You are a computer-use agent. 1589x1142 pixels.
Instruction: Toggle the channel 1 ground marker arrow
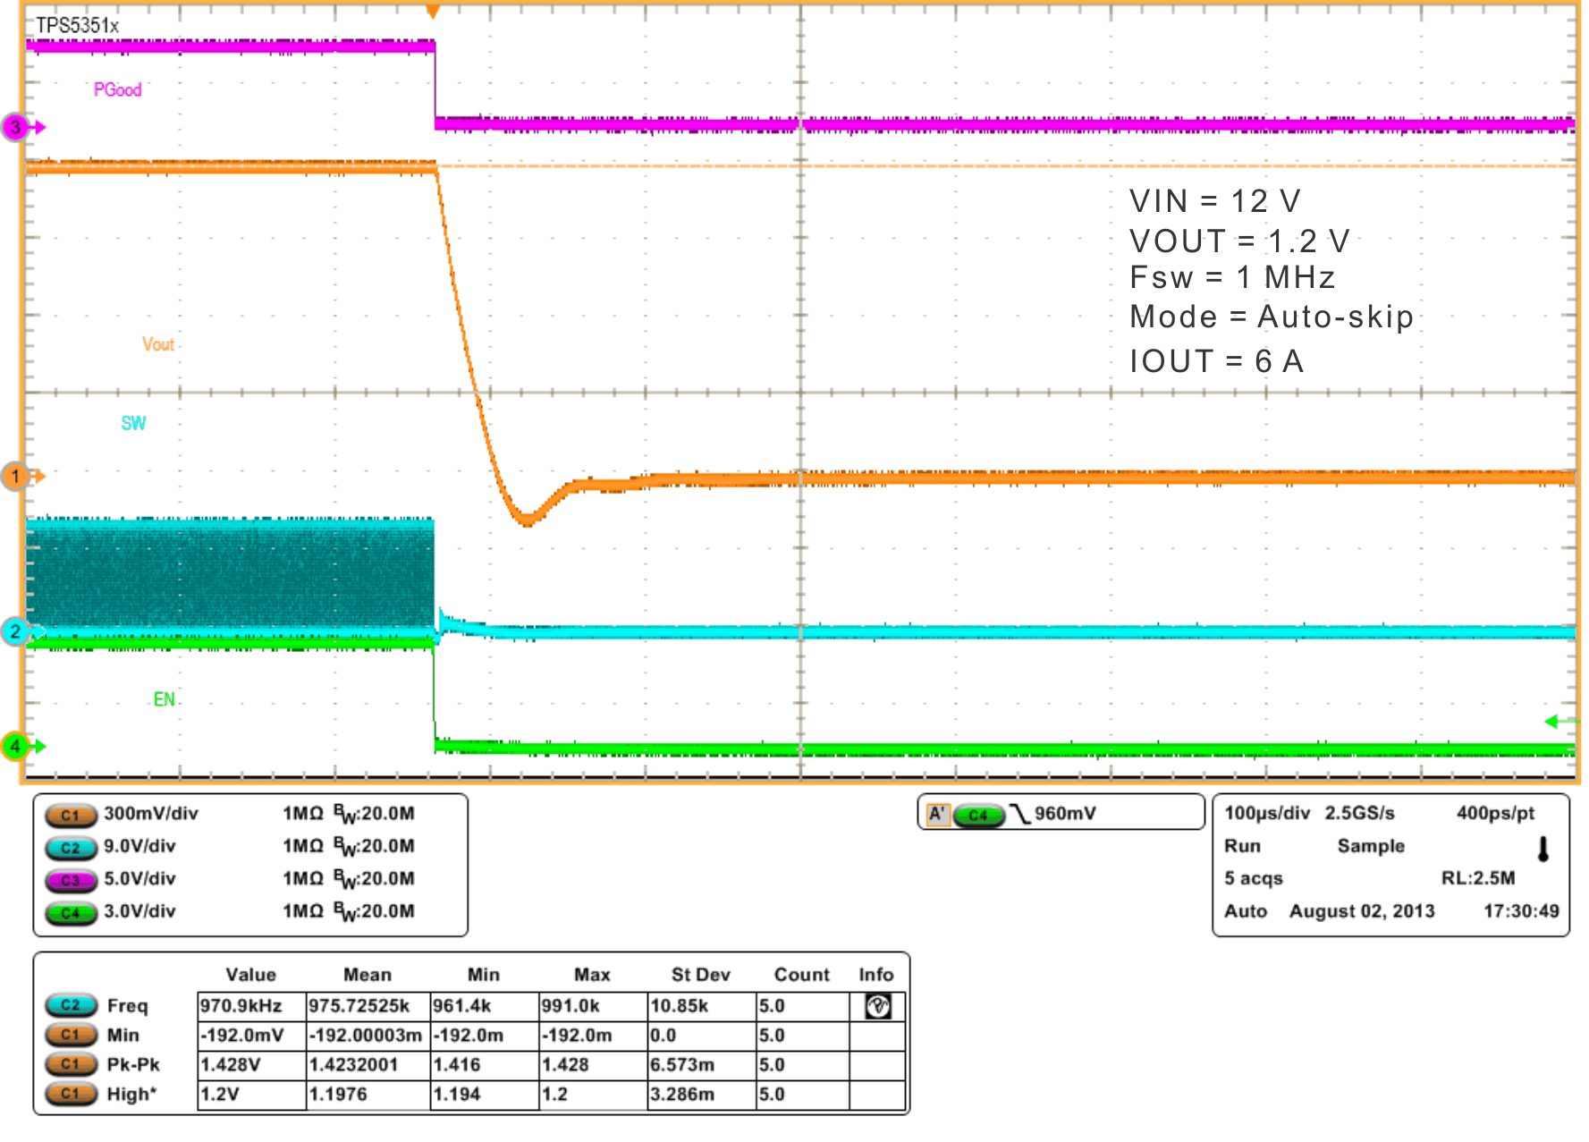click(18, 477)
